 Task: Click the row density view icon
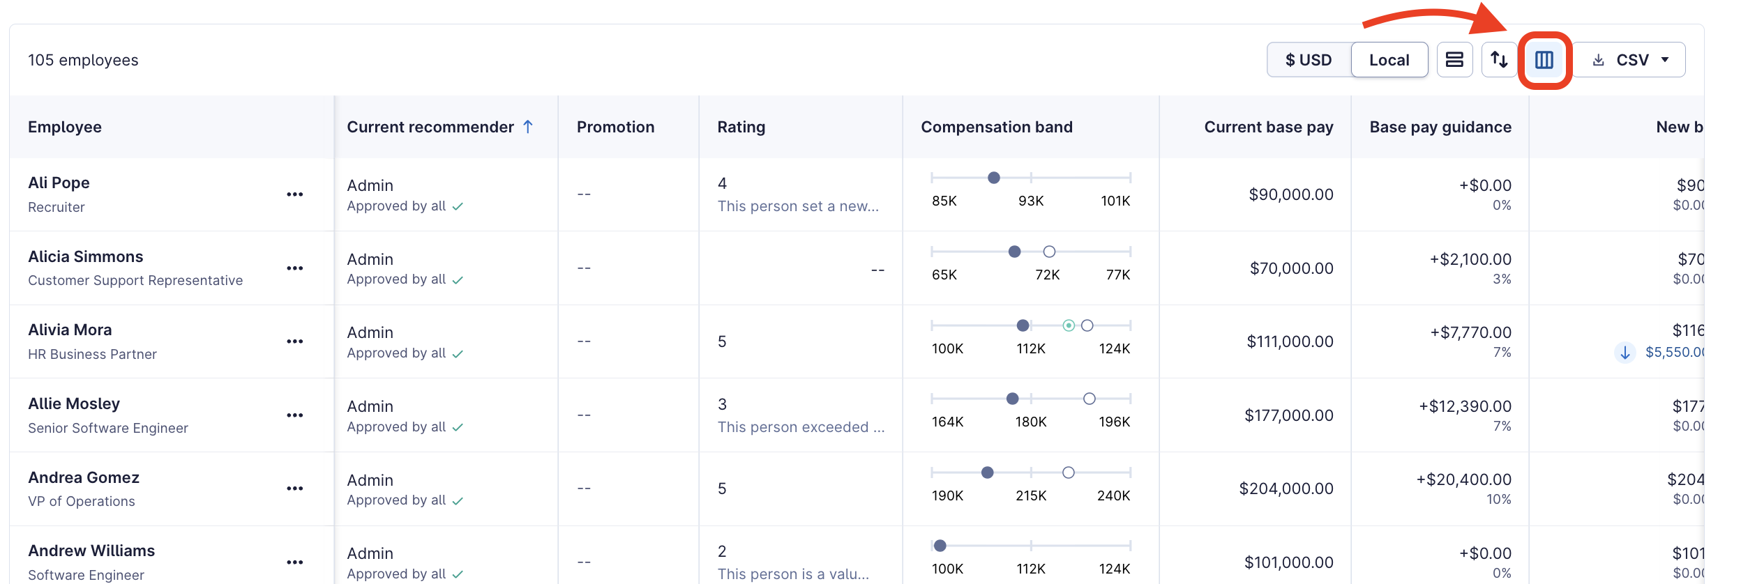pyautogui.click(x=1454, y=60)
